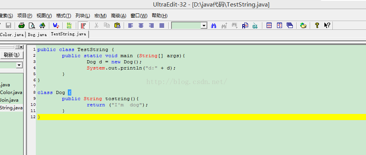
Task: Open the 帮助(H) menu
Action: pos(159,16)
